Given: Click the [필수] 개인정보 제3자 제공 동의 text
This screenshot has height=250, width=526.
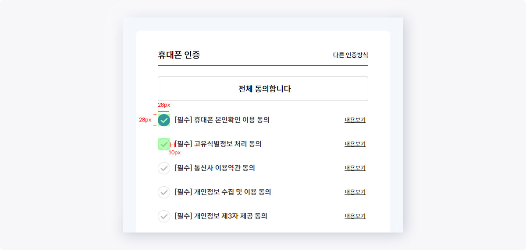Looking at the screenshot, I should (221, 216).
